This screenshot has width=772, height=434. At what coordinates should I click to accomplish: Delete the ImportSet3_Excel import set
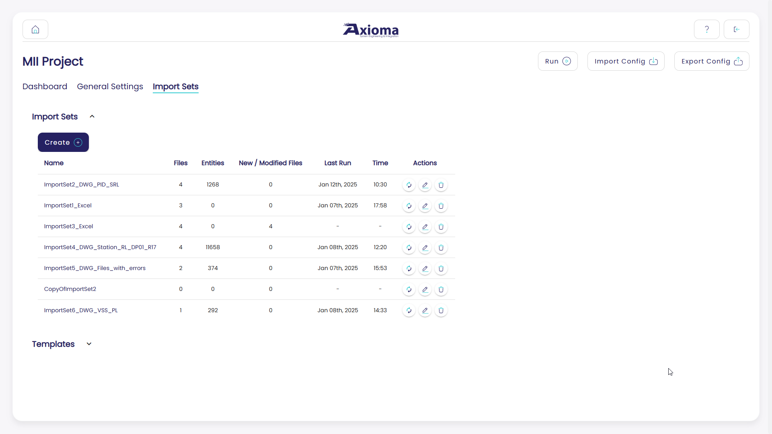tap(441, 227)
